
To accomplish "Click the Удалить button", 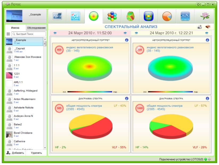I will click(x=36, y=153).
